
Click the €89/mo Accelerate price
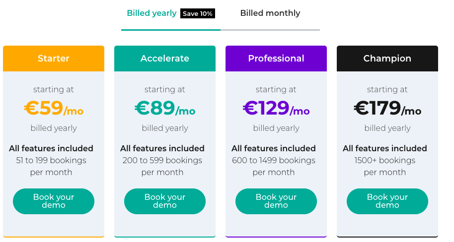[x=165, y=108]
